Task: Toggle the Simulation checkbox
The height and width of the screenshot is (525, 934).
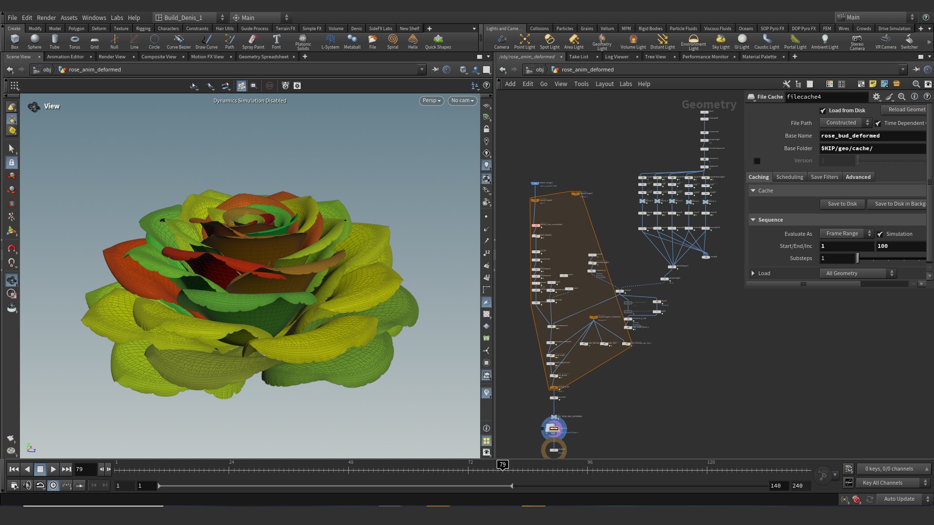Action: point(880,234)
